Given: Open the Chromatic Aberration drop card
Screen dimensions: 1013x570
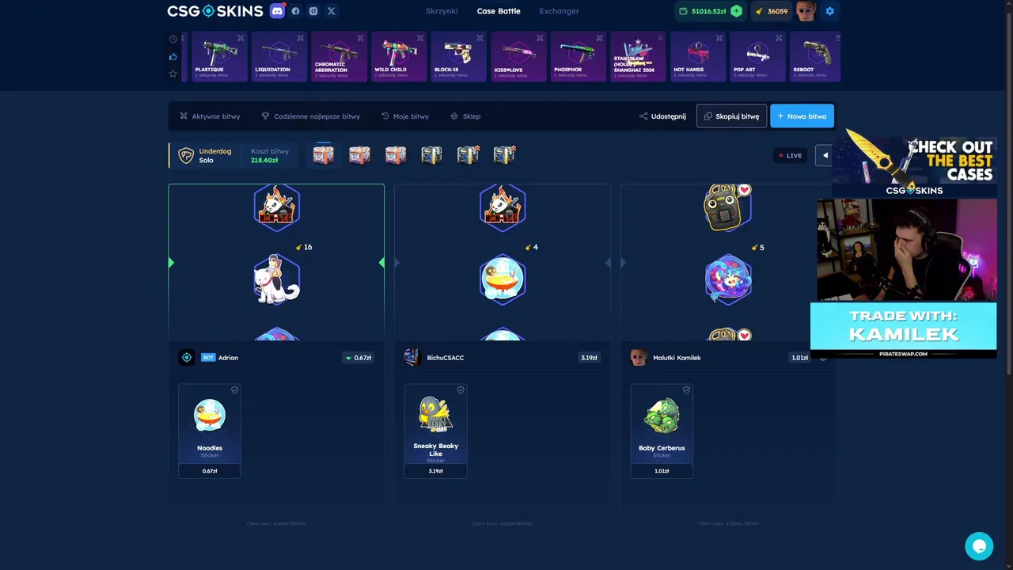Looking at the screenshot, I should click(x=339, y=56).
